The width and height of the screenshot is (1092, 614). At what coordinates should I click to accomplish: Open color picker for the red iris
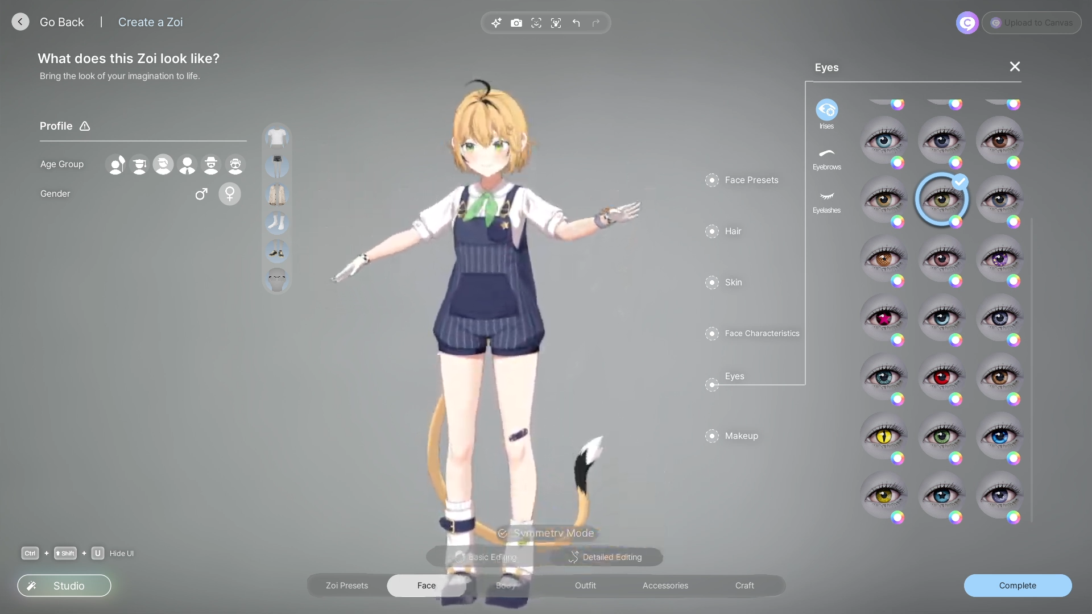pyautogui.click(x=955, y=399)
